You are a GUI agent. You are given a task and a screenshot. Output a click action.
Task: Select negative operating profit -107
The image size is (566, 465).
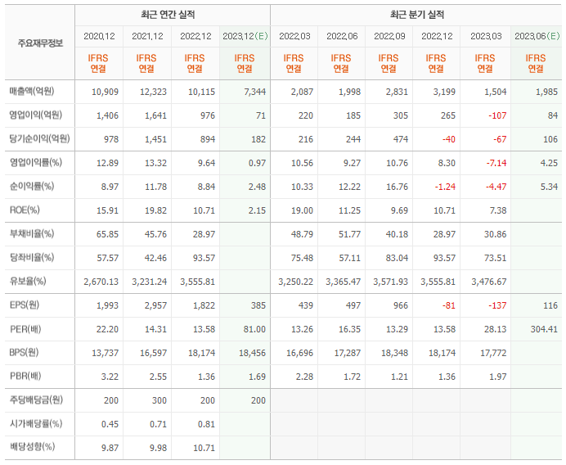pyautogui.click(x=497, y=115)
